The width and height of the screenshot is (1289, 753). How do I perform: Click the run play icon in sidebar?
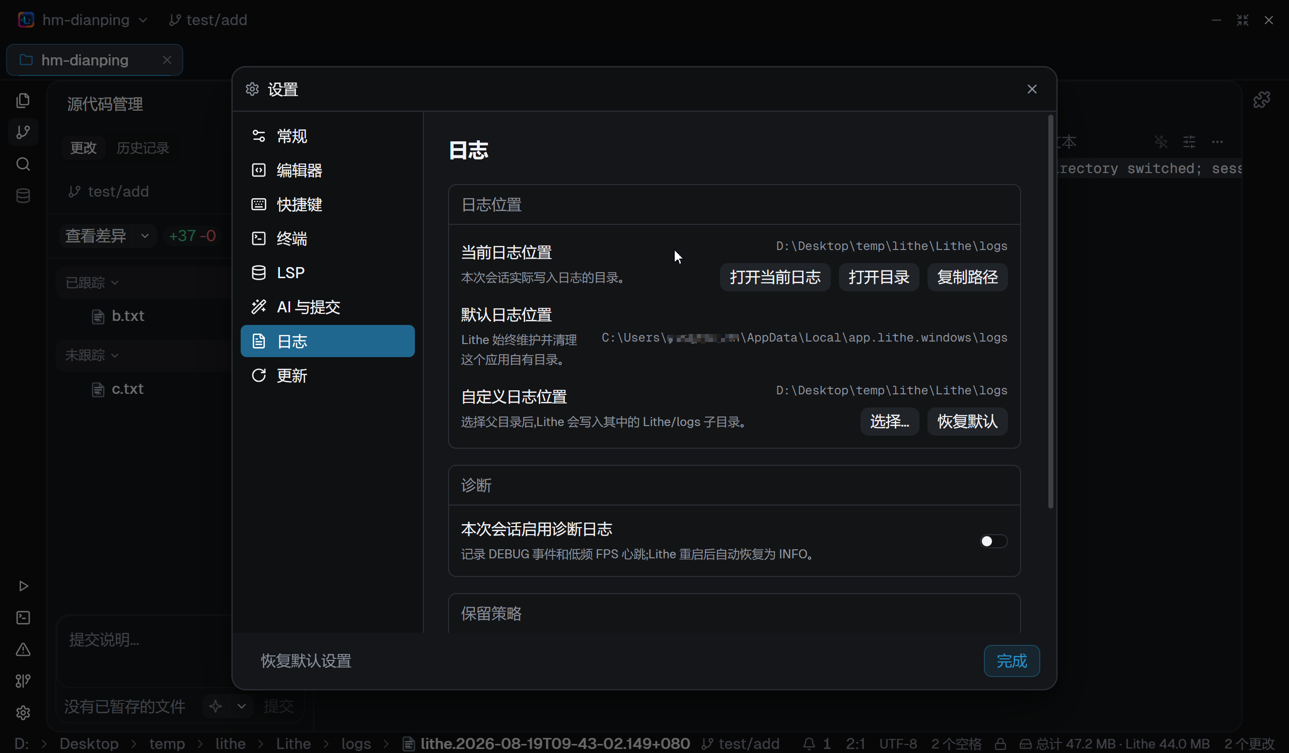[x=23, y=586]
